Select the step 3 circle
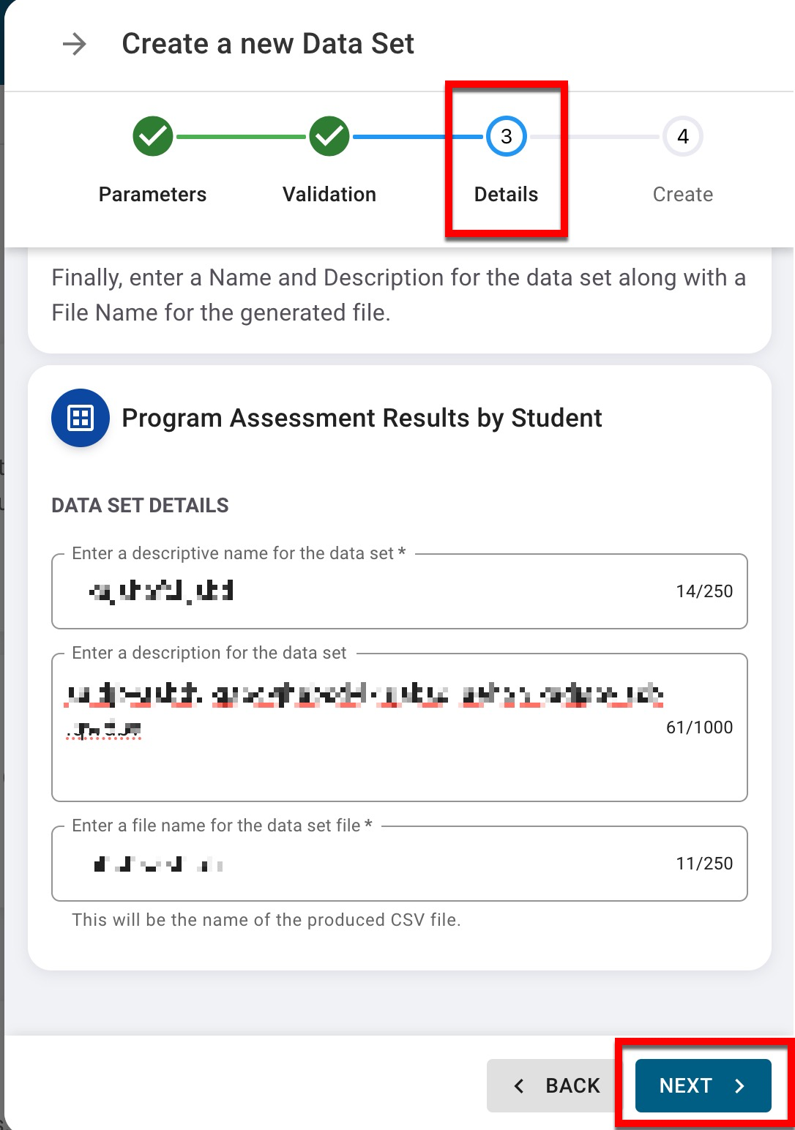The height and width of the screenshot is (1130, 795). [x=506, y=136]
